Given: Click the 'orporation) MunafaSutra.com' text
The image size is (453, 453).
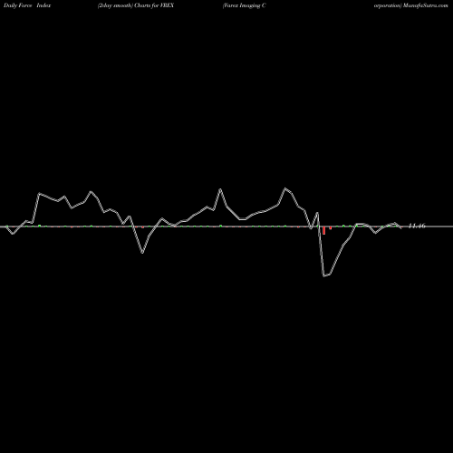Looking at the screenshot, I should tap(411, 5).
